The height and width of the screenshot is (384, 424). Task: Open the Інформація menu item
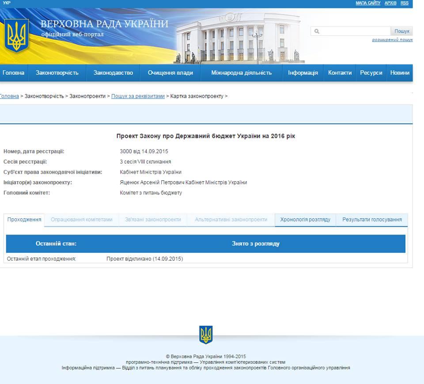pyautogui.click(x=303, y=73)
